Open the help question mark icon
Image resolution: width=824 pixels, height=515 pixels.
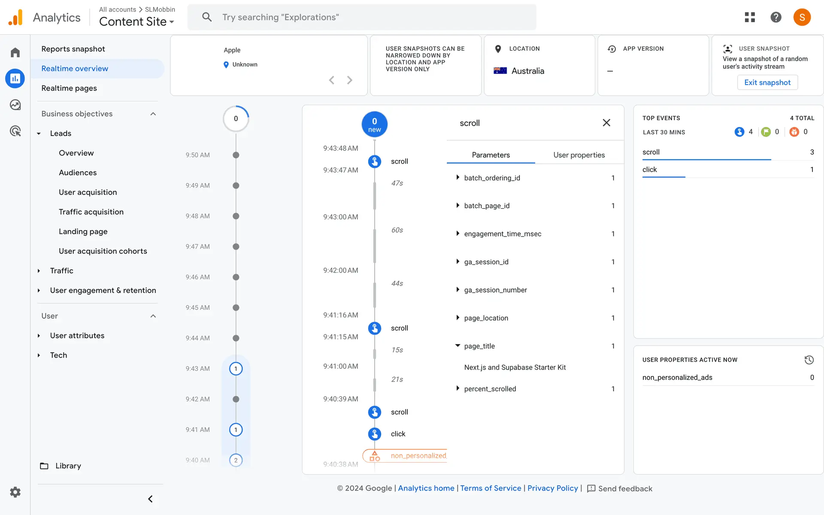tap(776, 17)
